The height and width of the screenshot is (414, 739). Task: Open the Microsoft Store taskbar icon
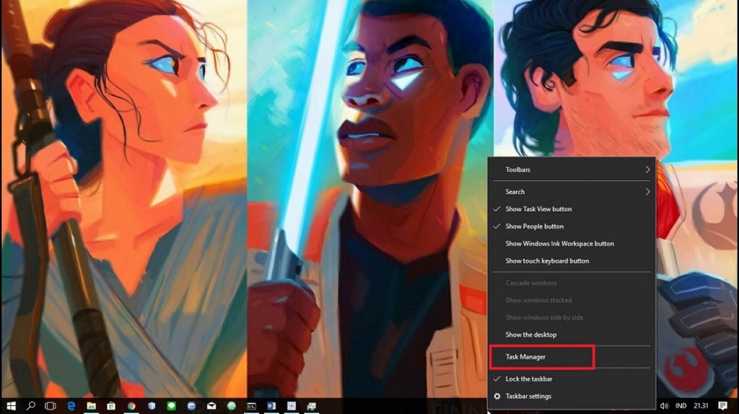click(x=111, y=406)
